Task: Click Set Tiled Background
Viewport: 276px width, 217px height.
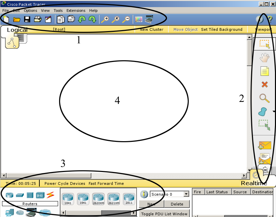Action: (x=222, y=29)
